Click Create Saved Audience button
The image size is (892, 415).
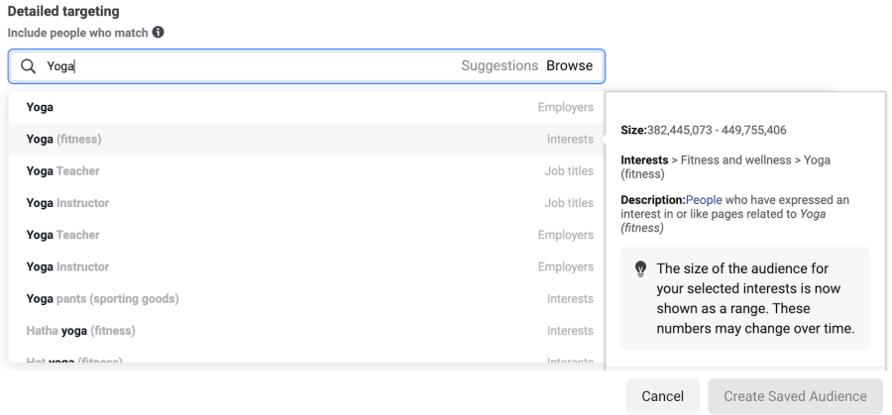click(x=795, y=396)
